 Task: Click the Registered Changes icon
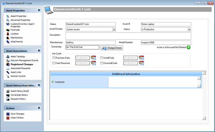[x=8, y=64]
